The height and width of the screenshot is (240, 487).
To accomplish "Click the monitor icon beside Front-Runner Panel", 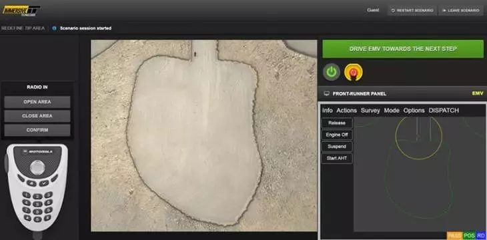I will [x=326, y=93].
